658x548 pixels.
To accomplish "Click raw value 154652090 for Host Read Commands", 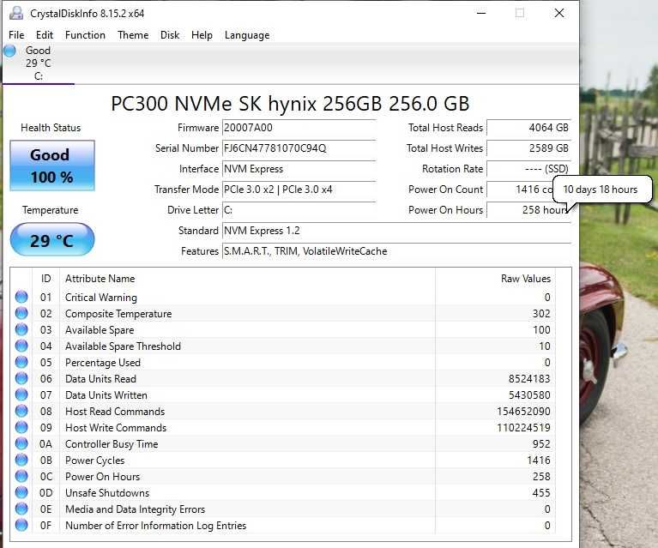I will pos(523,411).
